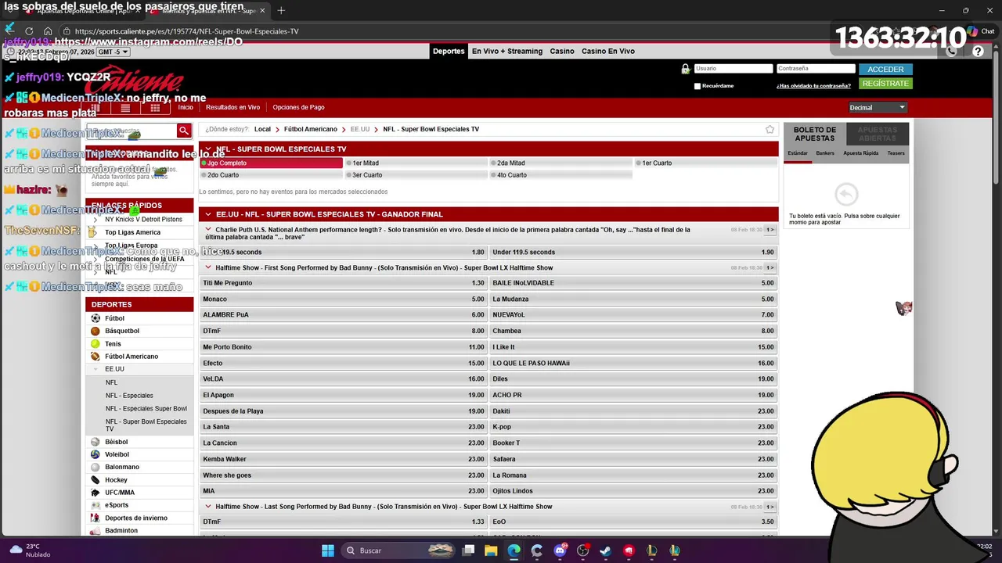Open File Explorer from the taskbar

point(491,550)
